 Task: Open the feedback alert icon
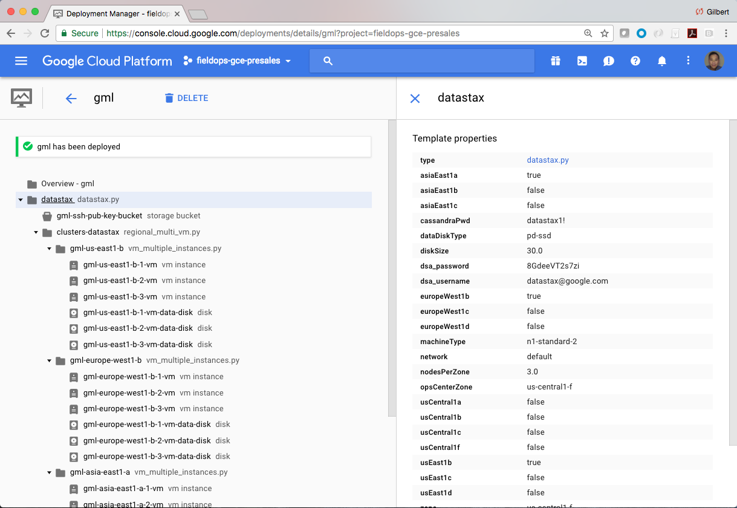pyautogui.click(x=609, y=60)
